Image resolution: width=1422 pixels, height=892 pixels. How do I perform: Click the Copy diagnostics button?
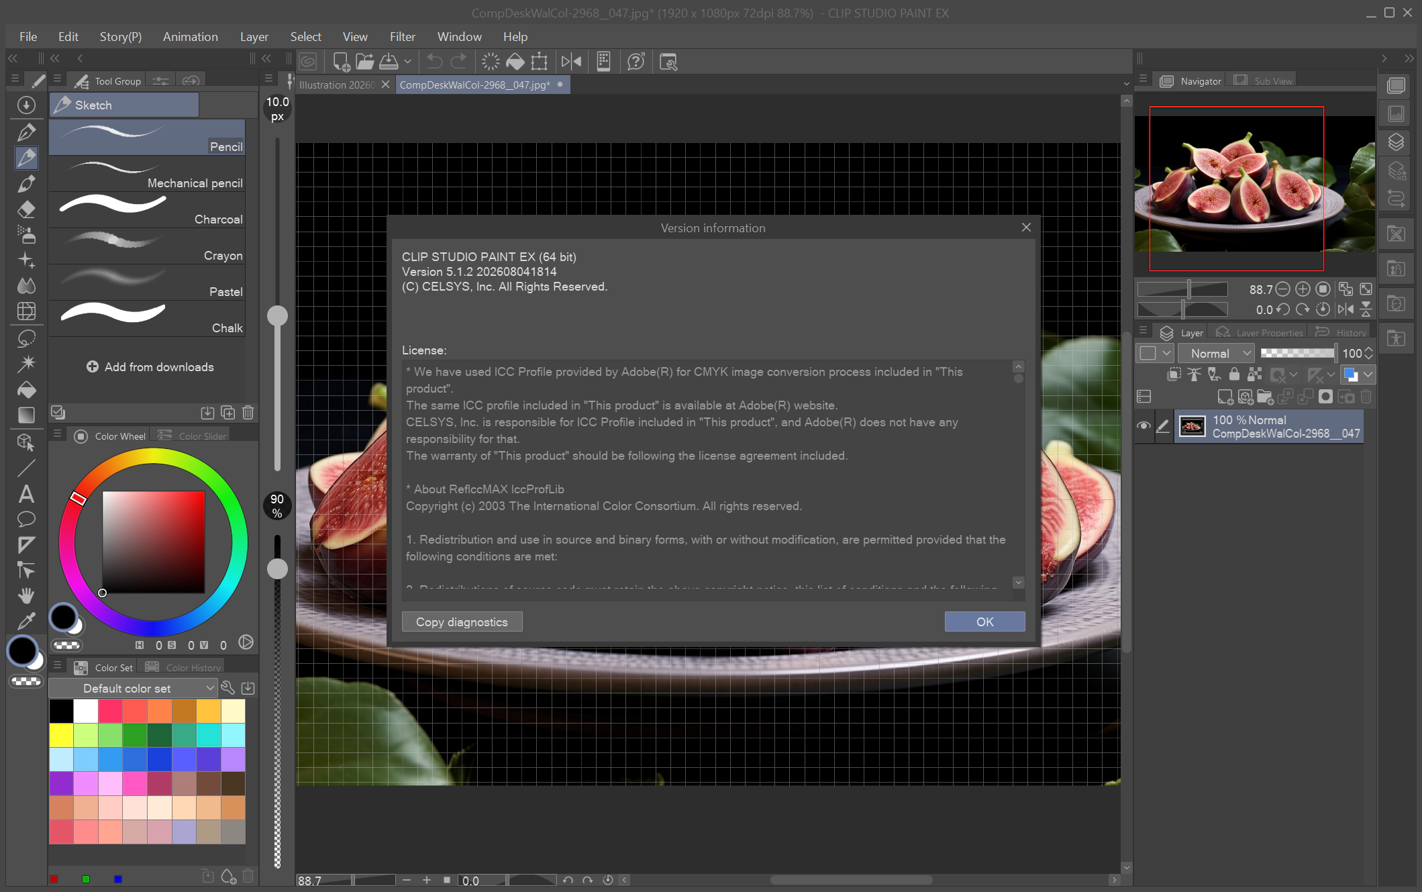(x=462, y=622)
